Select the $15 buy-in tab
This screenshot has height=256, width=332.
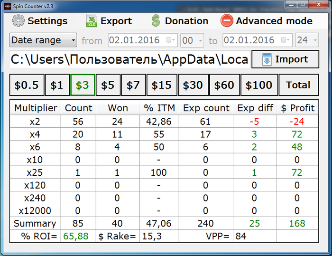162,85
